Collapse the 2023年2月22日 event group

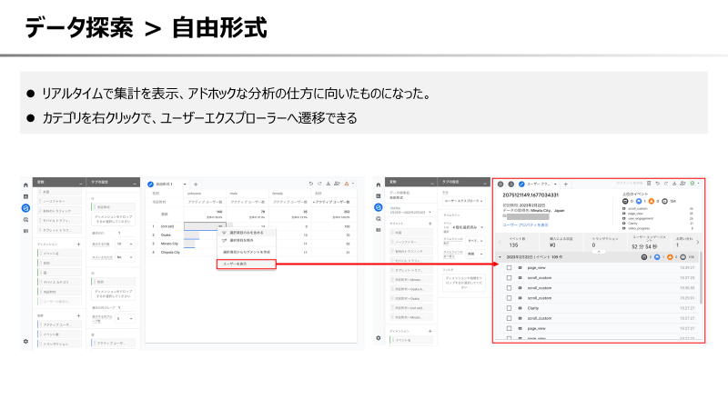coord(500,257)
